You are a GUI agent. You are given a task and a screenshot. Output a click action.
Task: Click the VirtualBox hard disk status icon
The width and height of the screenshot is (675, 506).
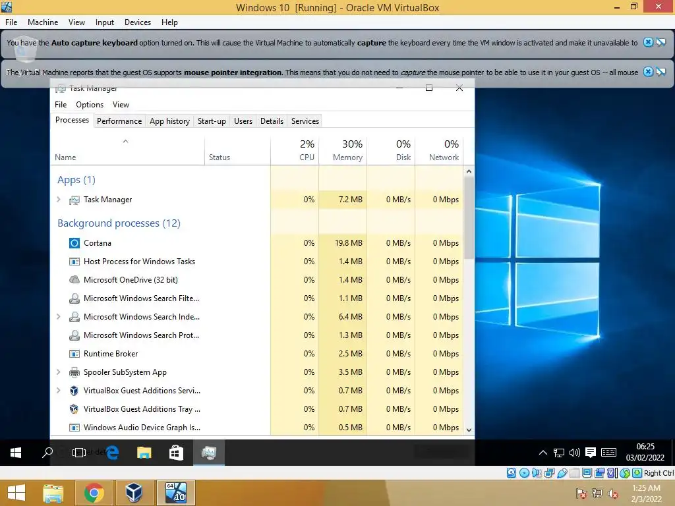click(x=511, y=473)
